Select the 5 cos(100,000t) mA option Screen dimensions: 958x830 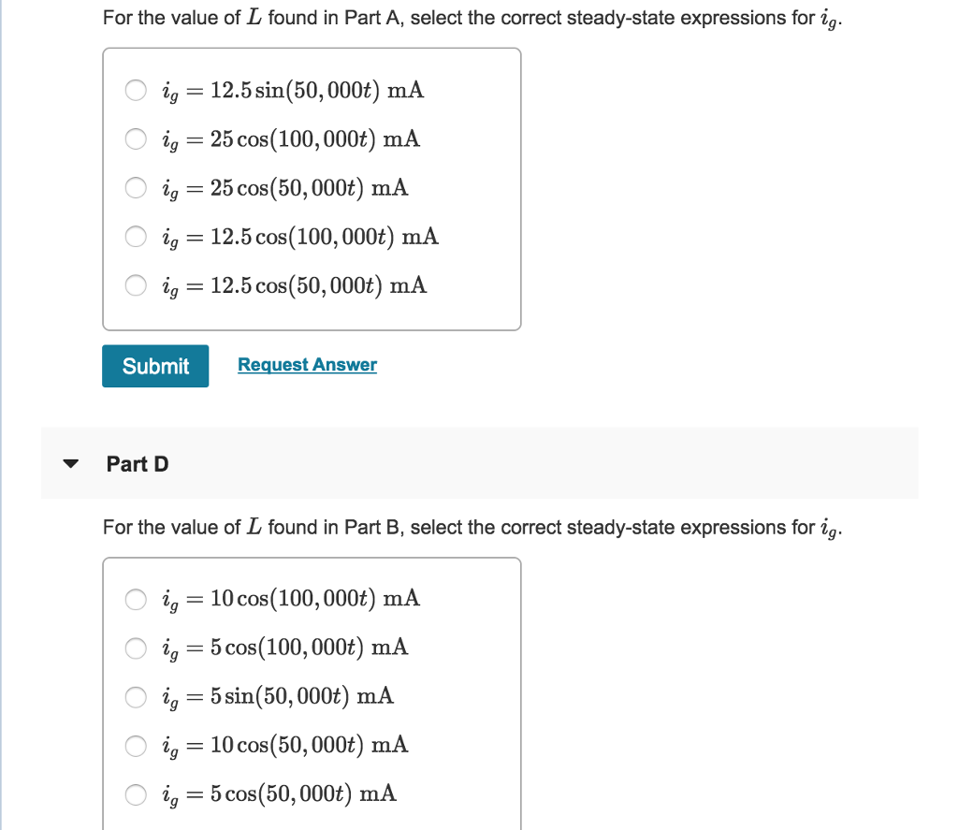coord(136,648)
